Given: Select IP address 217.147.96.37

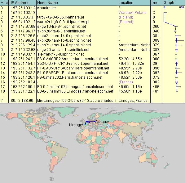Looking at the screenshot, I should coord(23,31).
